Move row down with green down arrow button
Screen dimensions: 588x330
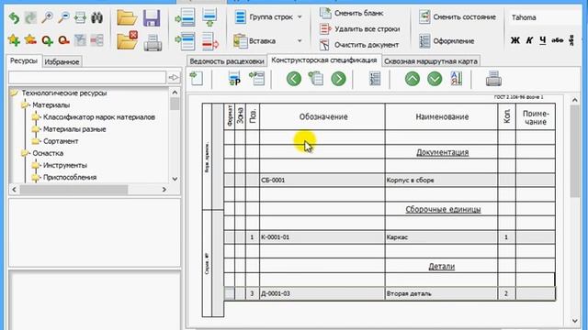pos(435,79)
